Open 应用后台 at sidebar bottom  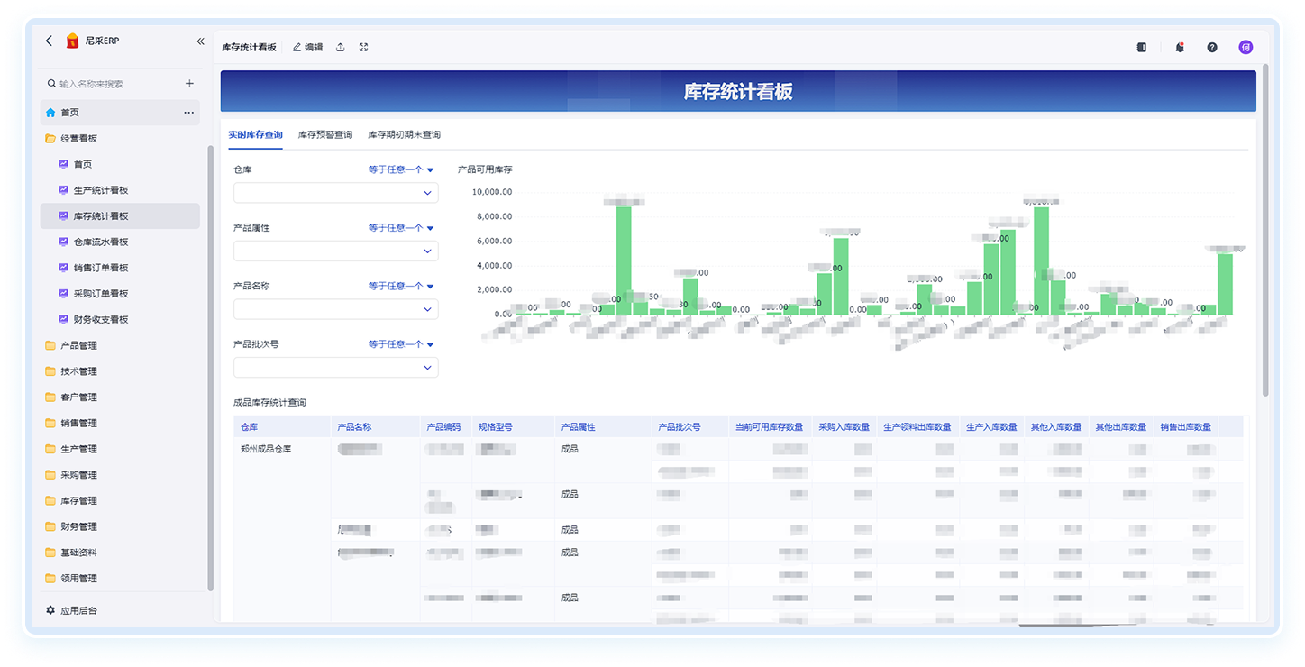(78, 610)
